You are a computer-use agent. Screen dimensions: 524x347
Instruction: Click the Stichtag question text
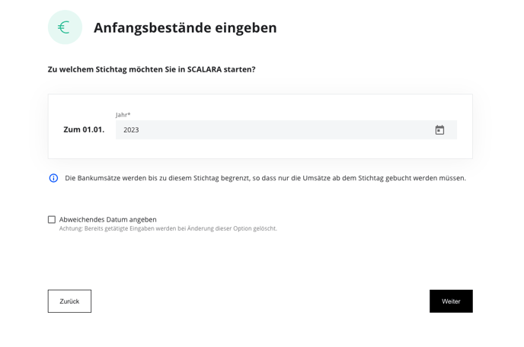[152, 69]
